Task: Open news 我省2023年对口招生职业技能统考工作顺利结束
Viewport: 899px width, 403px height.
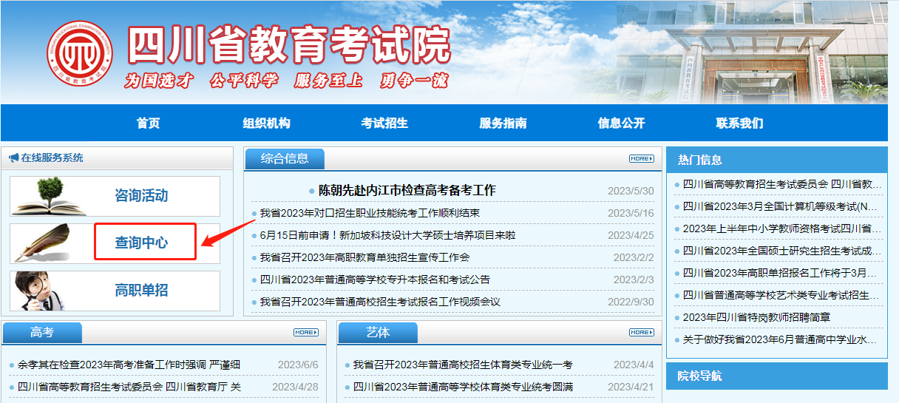Action: pos(370,213)
